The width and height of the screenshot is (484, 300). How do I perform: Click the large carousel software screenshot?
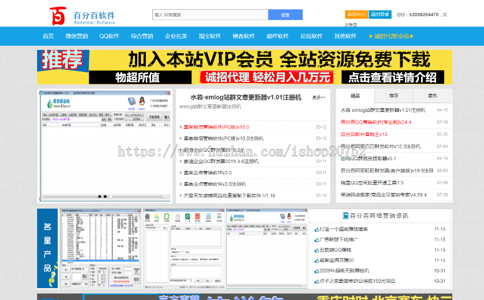pos(105,146)
